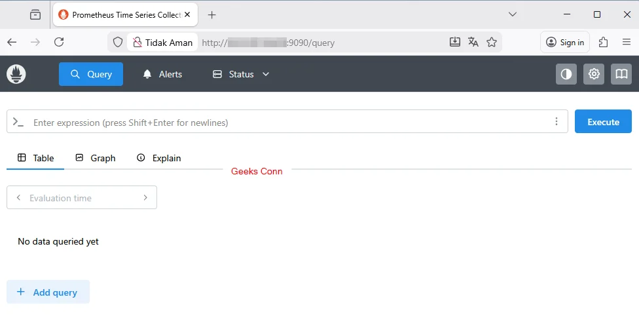Click the tracking protection shield icon
This screenshot has height=335, width=639.
pyautogui.click(x=118, y=43)
